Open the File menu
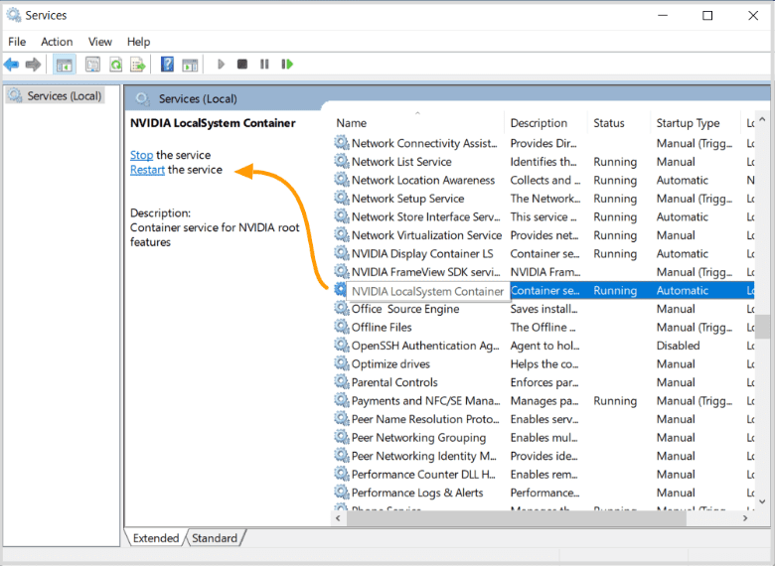Viewport: 775px width, 566px height. pos(17,42)
